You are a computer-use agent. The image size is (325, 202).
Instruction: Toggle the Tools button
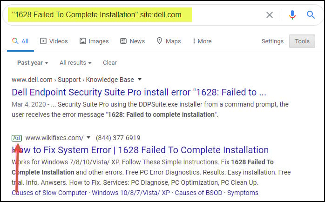tap(302, 41)
